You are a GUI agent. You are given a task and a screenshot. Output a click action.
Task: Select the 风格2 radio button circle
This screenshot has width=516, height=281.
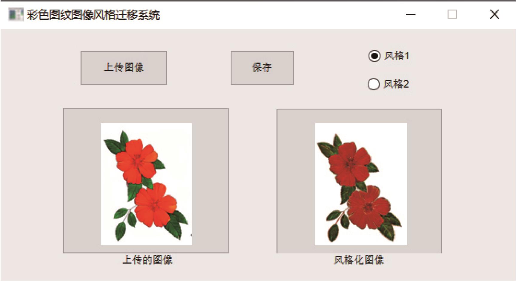pyautogui.click(x=373, y=84)
